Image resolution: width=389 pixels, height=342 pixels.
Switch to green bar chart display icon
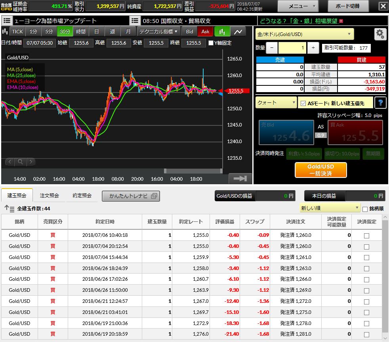(x=222, y=32)
